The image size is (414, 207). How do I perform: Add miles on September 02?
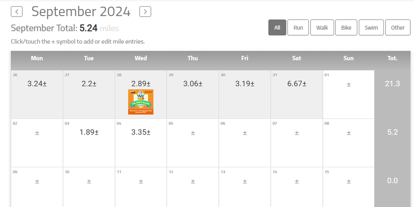[x=37, y=133]
